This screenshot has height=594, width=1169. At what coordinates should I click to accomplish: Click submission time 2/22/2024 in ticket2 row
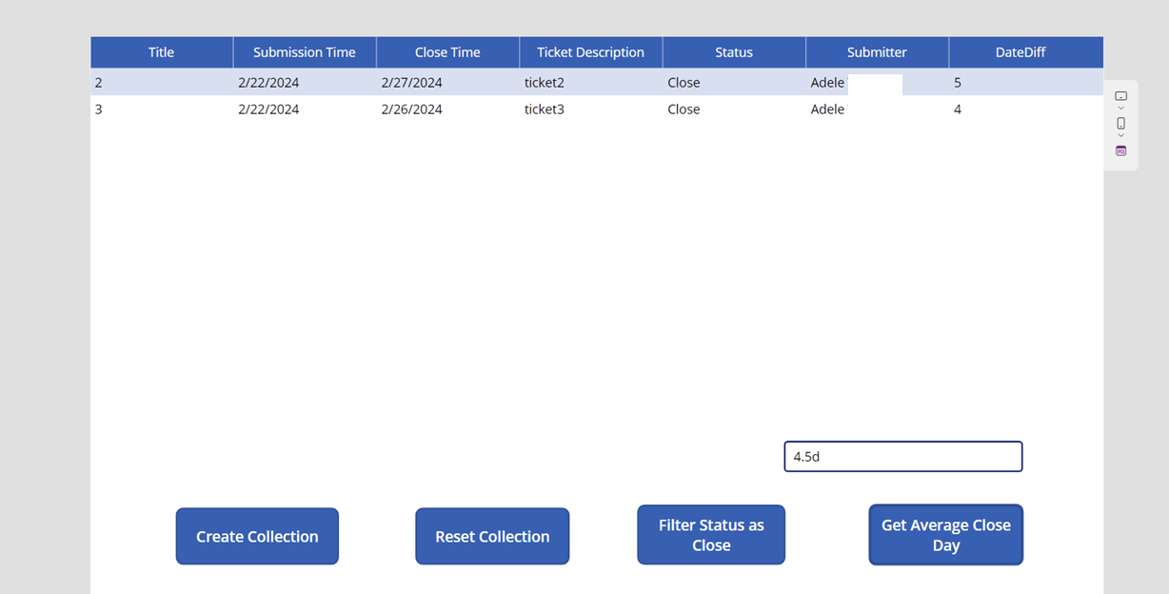(x=268, y=83)
